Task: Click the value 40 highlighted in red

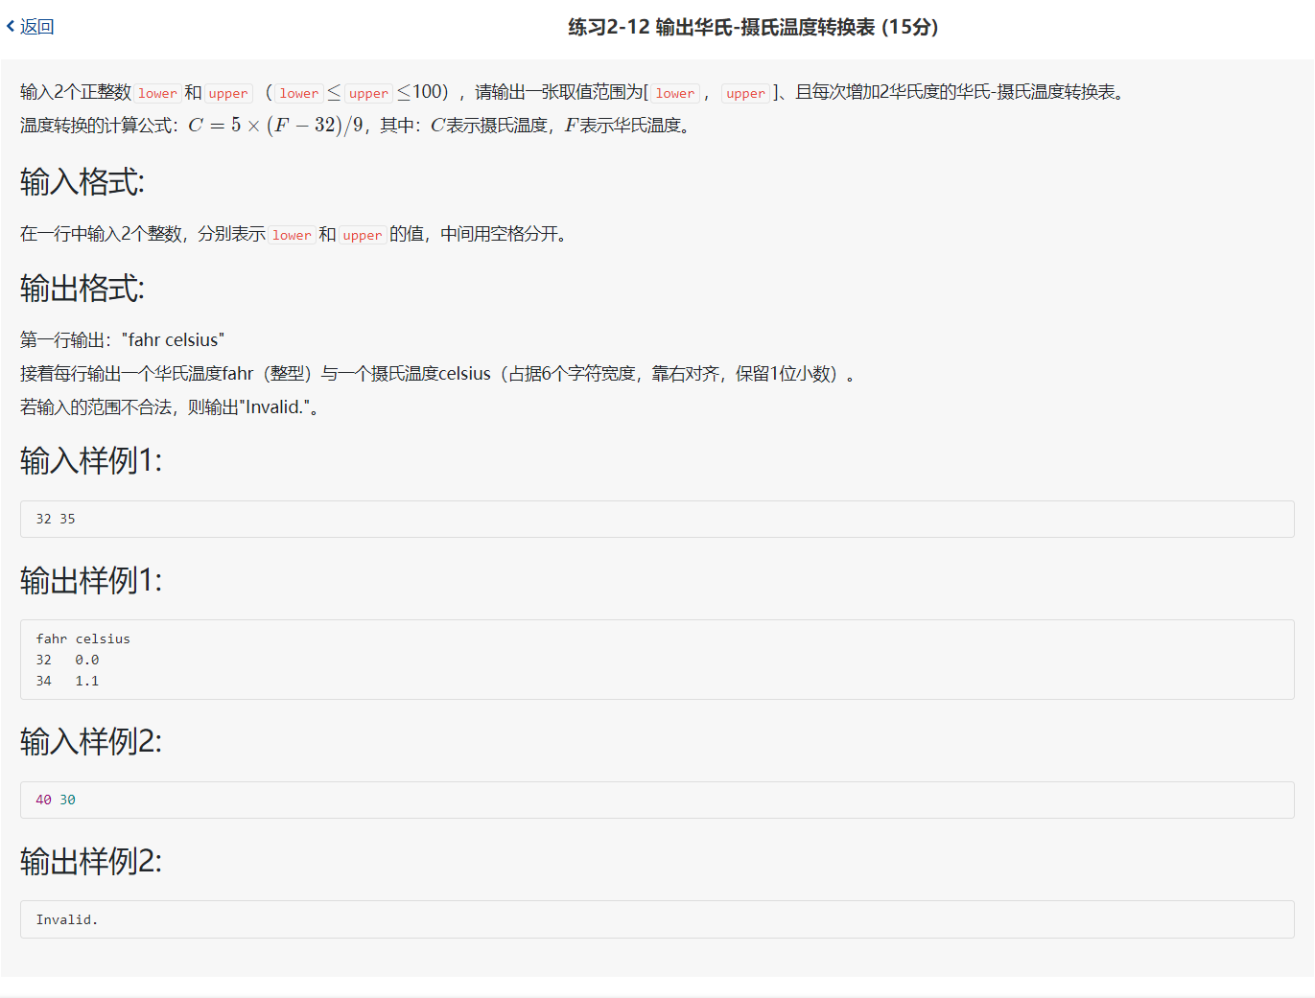Action: pyautogui.click(x=43, y=800)
